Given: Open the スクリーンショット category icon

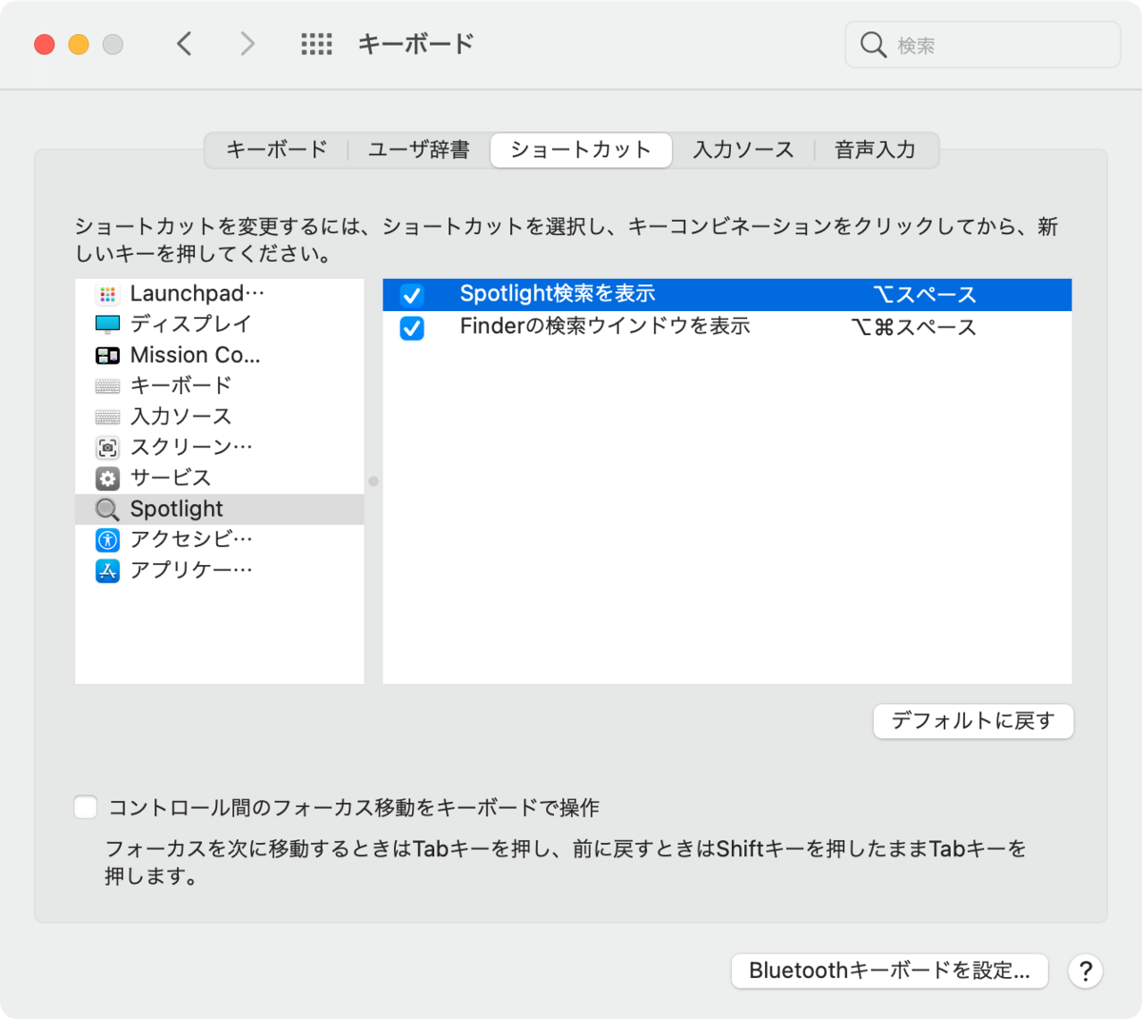Looking at the screenshot, I should [x=108, y=446].
